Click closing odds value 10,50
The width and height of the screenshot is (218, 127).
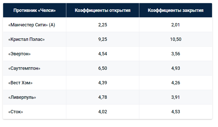pos(176,39)
